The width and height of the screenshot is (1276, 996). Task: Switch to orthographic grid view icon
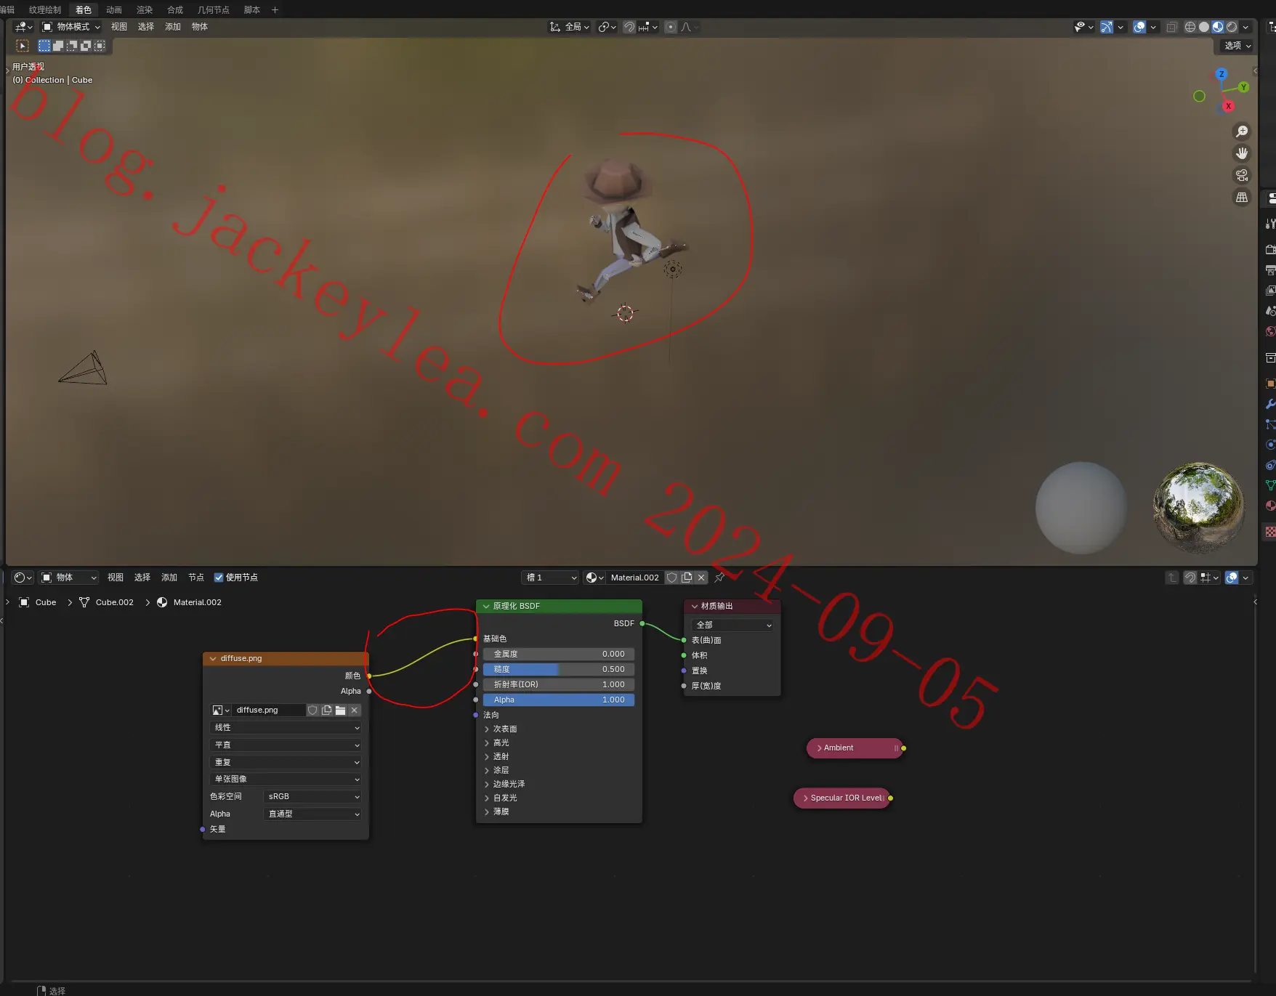(1242, 197)
